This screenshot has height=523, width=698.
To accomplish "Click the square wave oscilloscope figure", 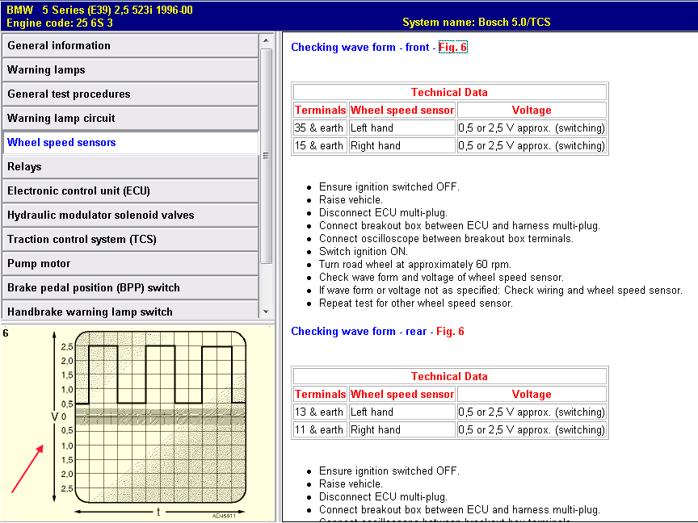I will click(x=160, y=416).
